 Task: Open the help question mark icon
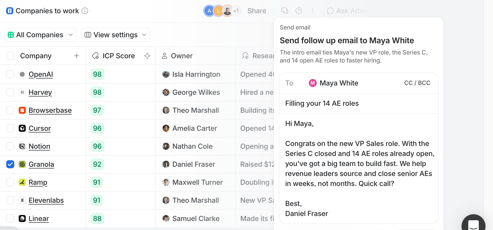[x=299, y=11]
